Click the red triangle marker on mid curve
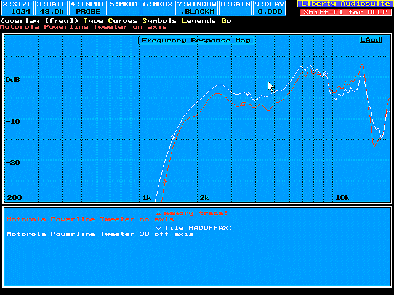The width and height of the screenshot is (394, 295). [243, 103]
